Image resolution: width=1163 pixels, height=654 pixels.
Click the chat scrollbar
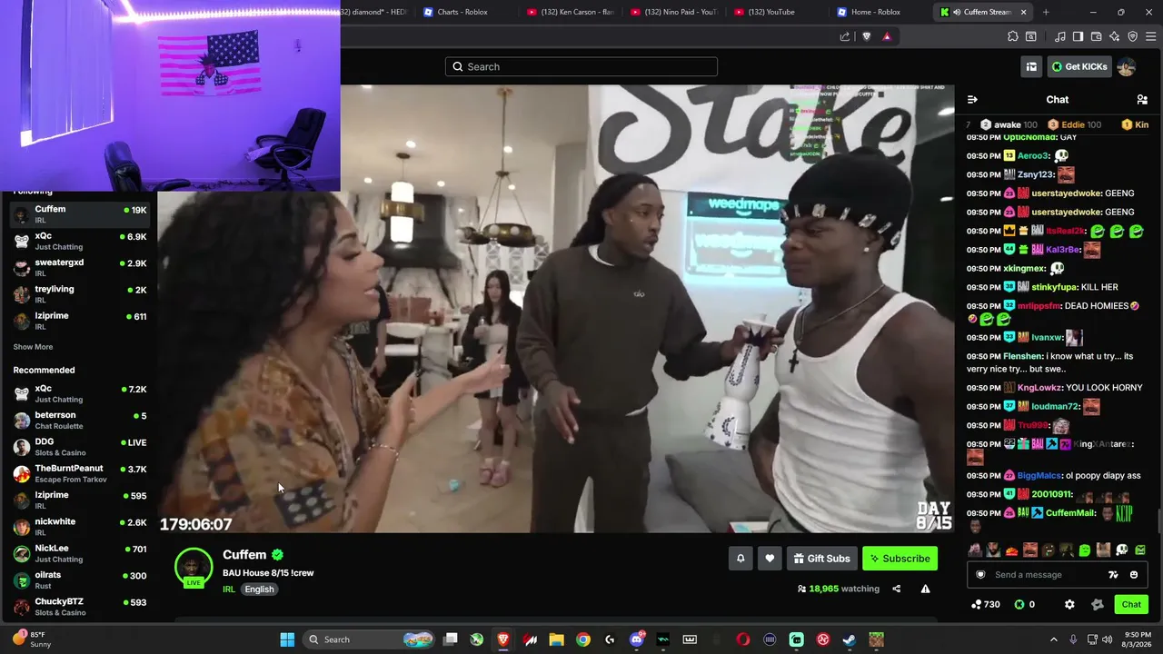[1158, 520]
